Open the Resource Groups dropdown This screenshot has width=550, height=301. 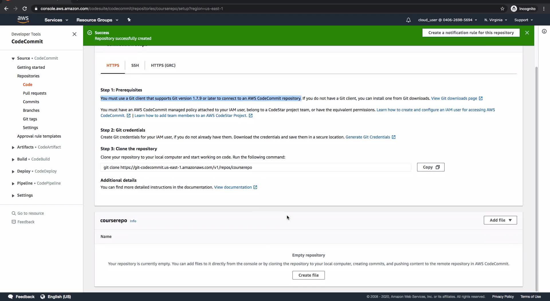coord(97,20)
